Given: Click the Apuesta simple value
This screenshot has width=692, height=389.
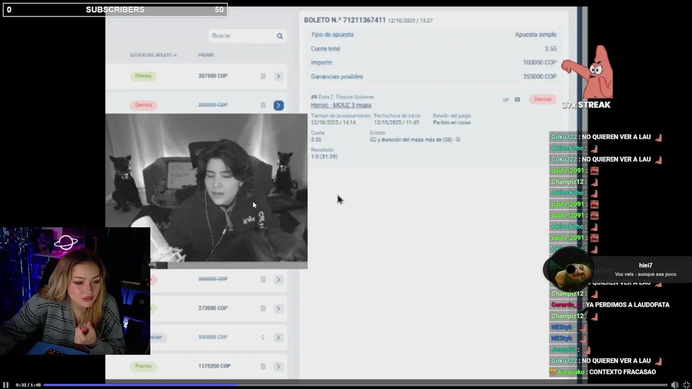Looking at the screenshot, I should coord(535,35).
